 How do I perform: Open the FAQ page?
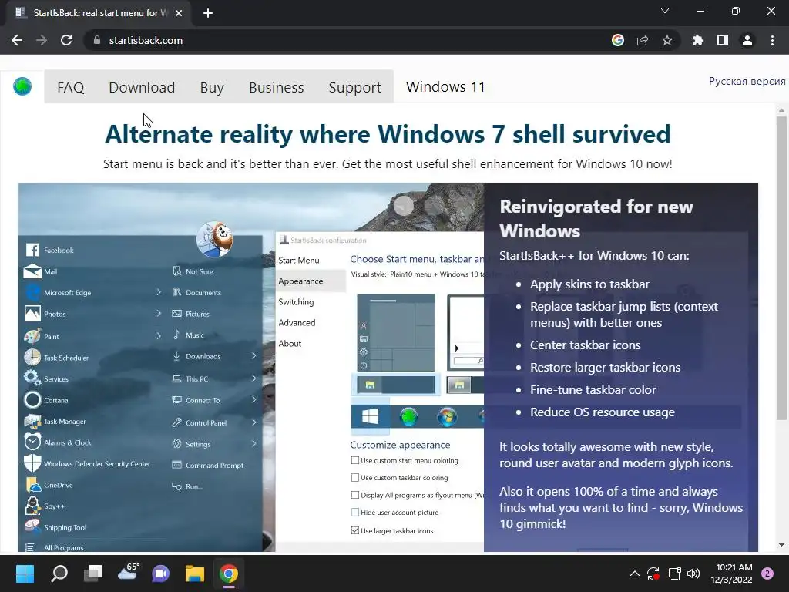coord(70,87)
